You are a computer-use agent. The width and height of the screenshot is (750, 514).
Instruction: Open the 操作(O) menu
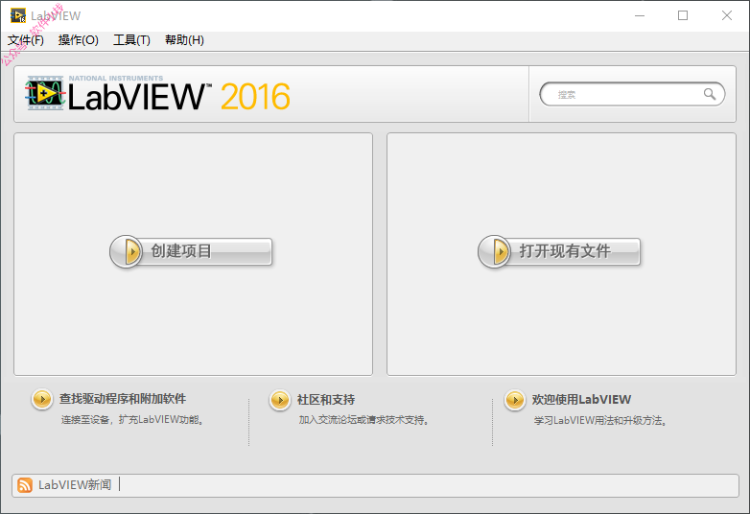pyautogui.click(x=79, y=40)
